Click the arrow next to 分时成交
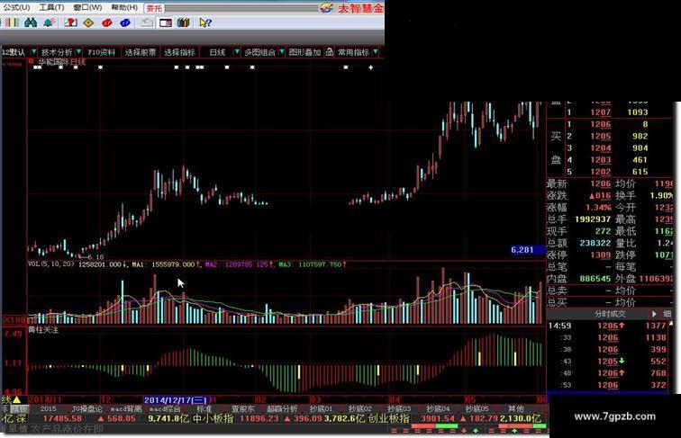The width and height of the screenshot is (681, 438). 654,314
